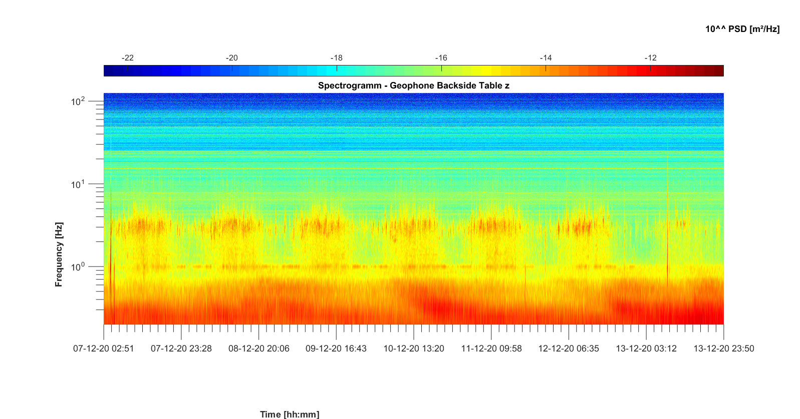
Task: Click the 10^0 frequency axis tick label
Action: (78, 267)
